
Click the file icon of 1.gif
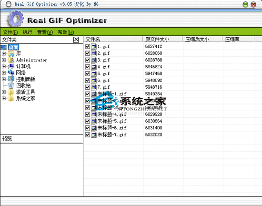point(94,46)
